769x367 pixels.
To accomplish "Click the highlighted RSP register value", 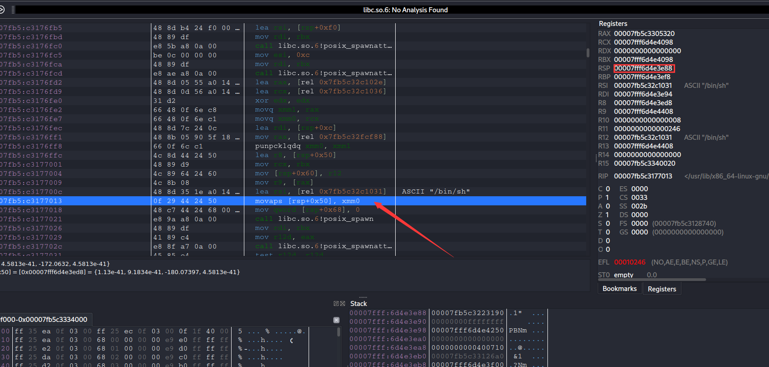I will 643,68.
